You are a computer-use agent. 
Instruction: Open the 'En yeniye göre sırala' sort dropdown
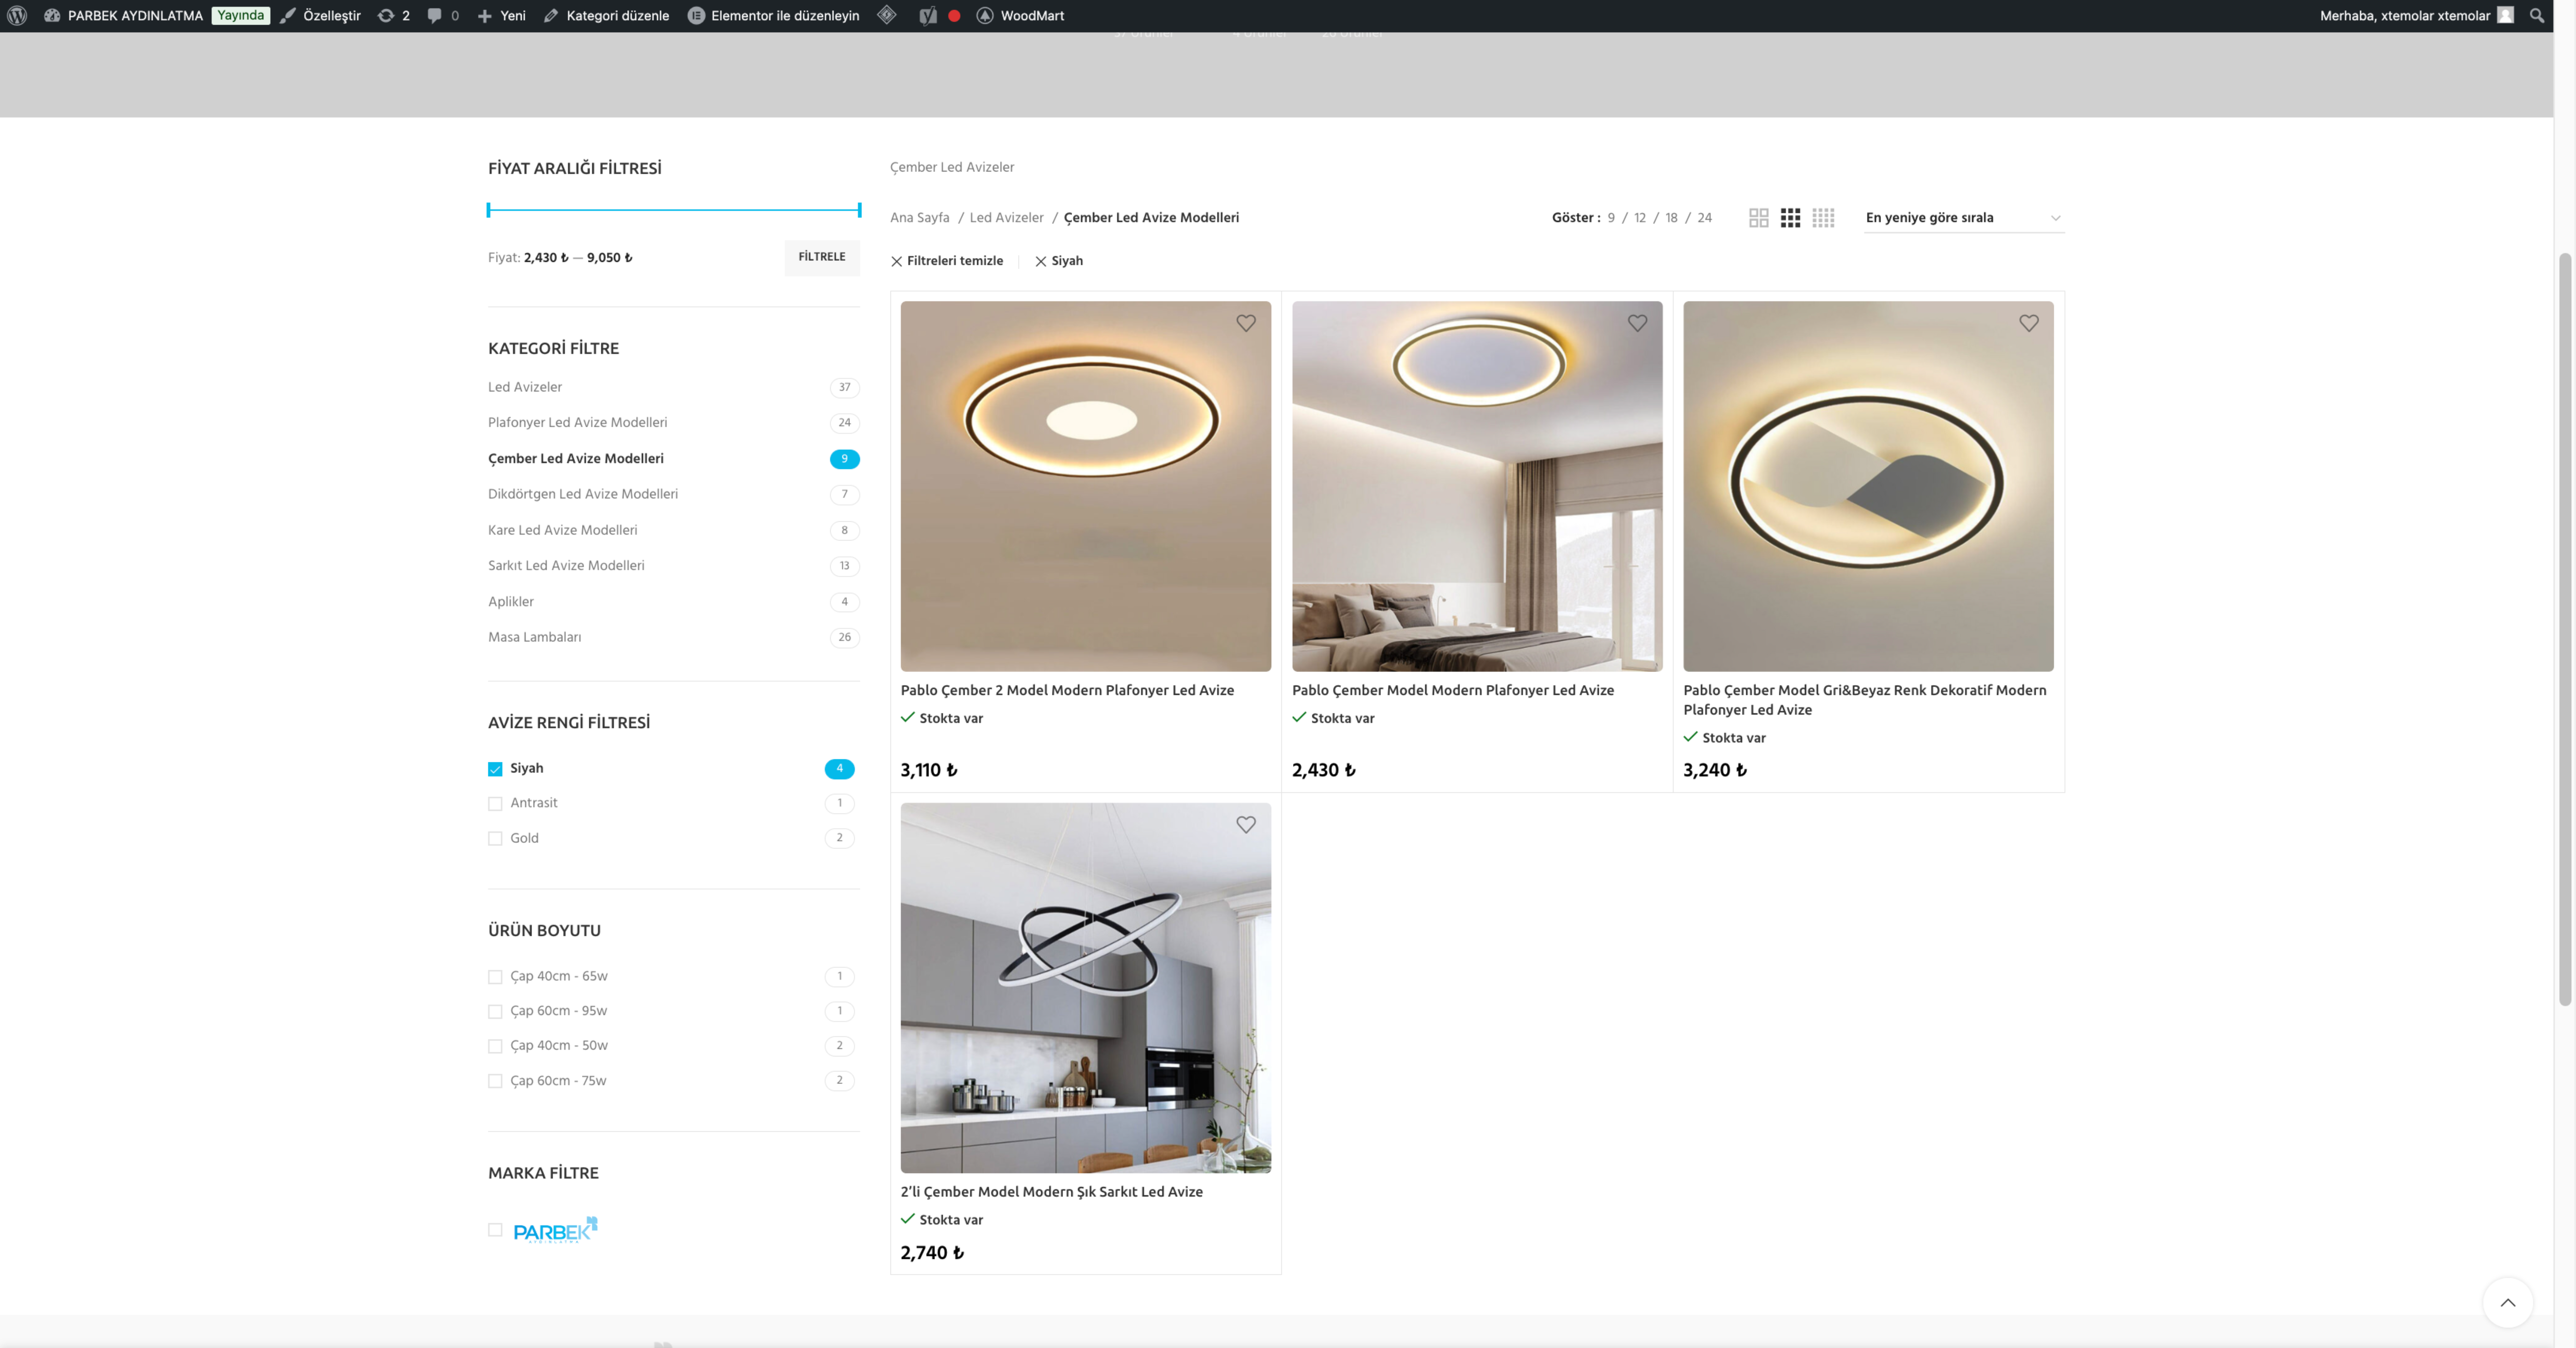(x=1964, y=218)
